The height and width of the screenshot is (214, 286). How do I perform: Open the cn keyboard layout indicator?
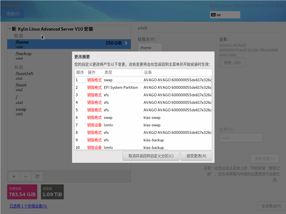point(225,15)
